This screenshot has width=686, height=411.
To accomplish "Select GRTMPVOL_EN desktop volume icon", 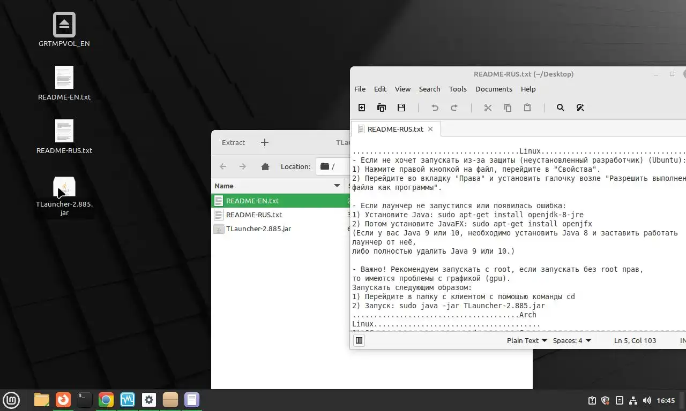I will click(64, 30).
